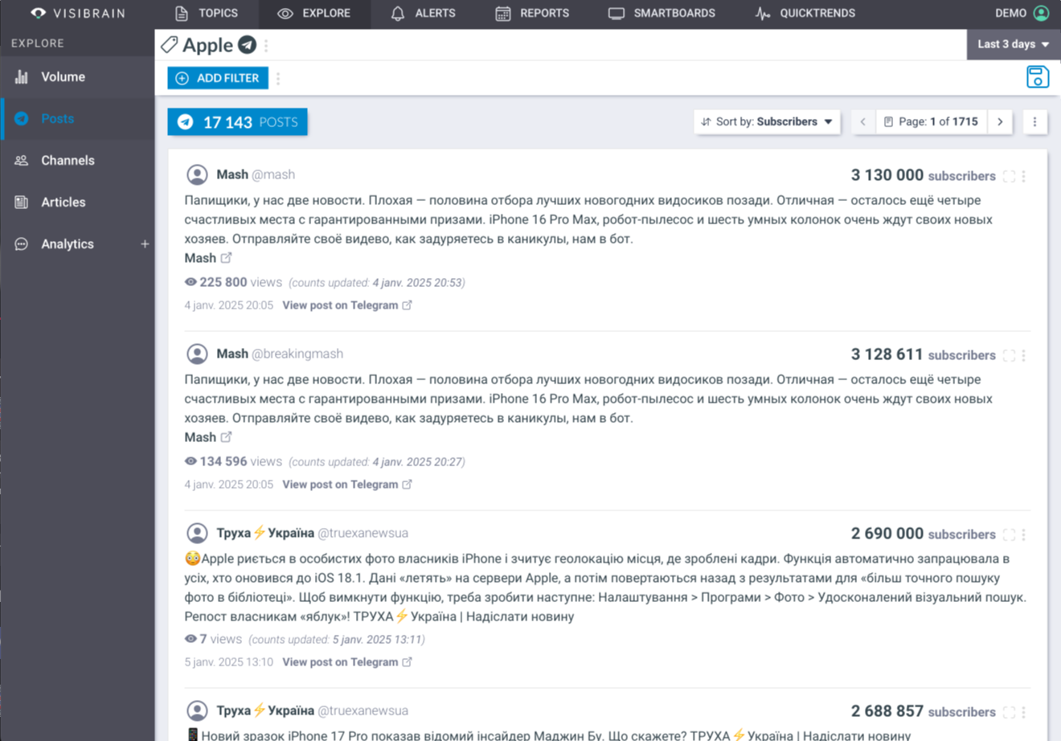Viewport: 1061px width, 741px height.
Task: Open the Quicktrends tab
Action: coord(805,13)
